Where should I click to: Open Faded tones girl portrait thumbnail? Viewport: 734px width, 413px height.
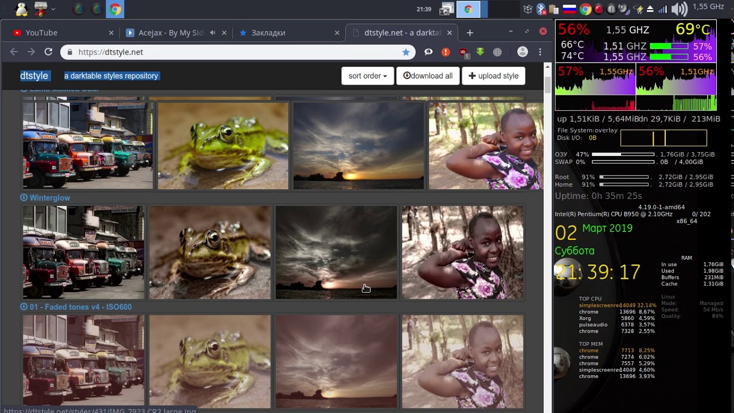[463, 361]
